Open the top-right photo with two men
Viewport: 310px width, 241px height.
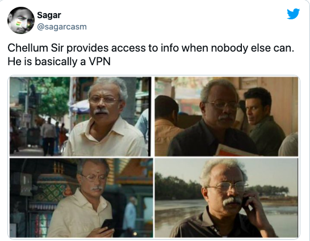click(227, 116)
